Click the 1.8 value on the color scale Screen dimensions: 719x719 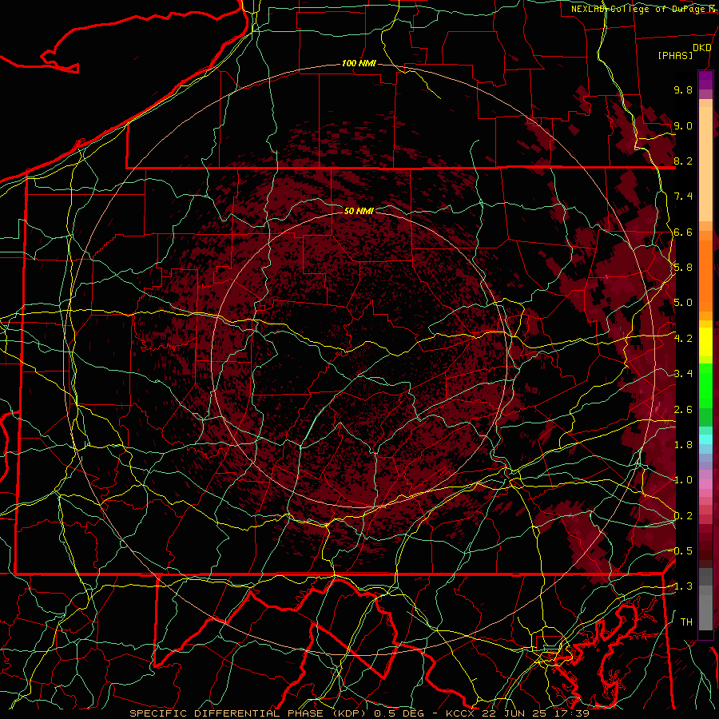pos(683,445)
